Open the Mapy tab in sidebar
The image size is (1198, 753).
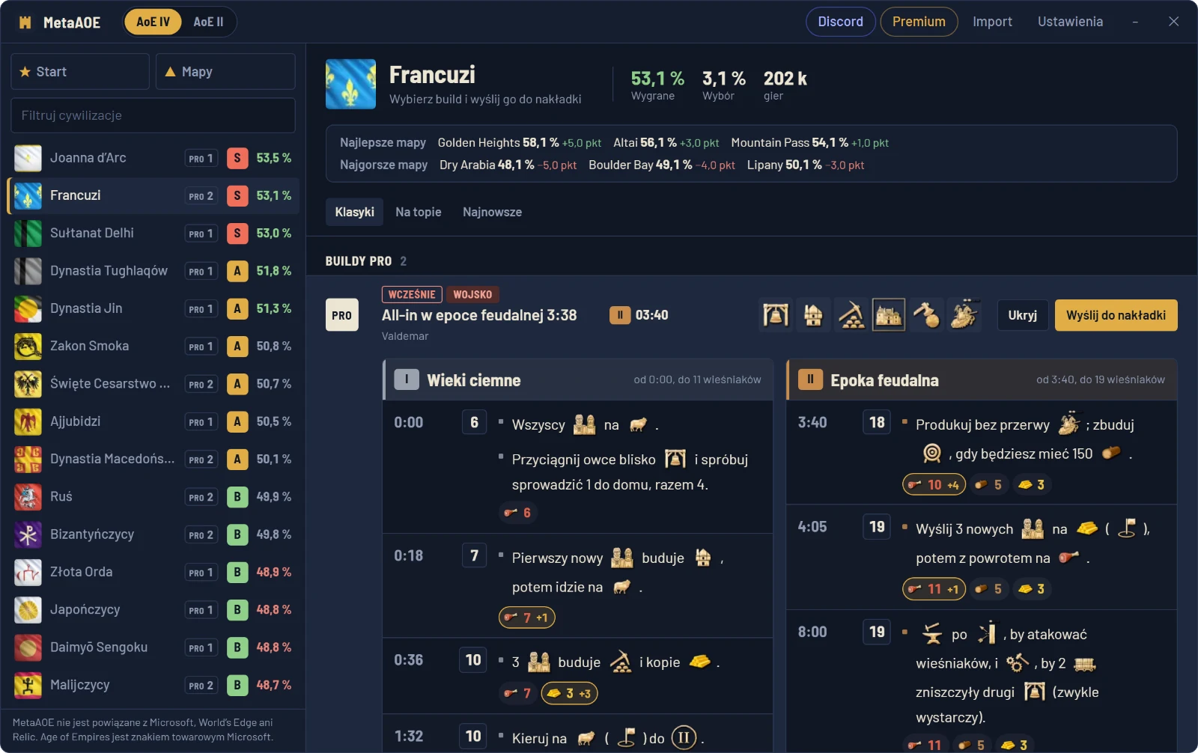(225, 72)
